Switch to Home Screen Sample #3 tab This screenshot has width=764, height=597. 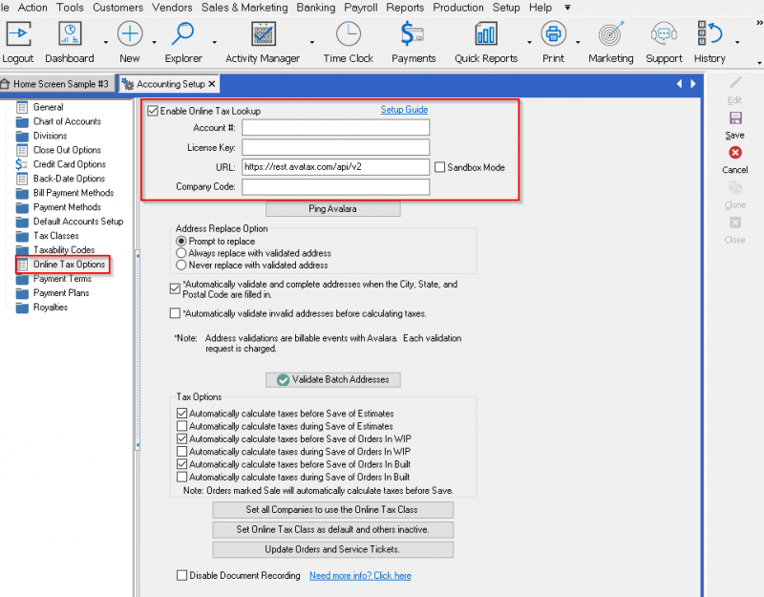point(57,84)
